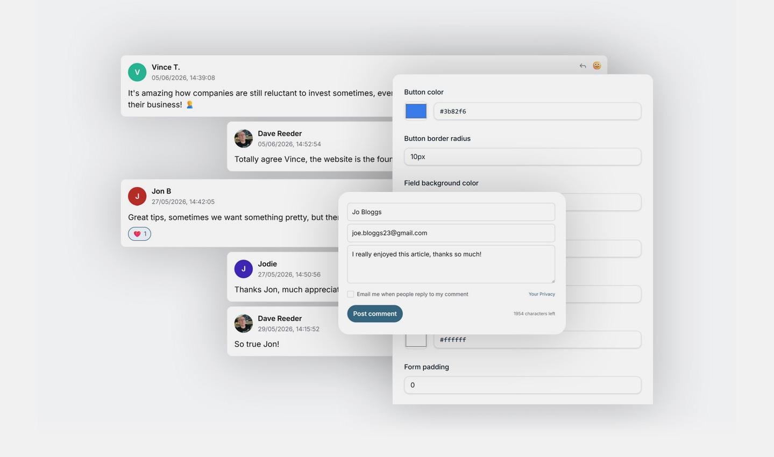Toggle the heart reaction on Jon B's comment
Viewport: 774px width, 457px height.
tap(139, 234)
